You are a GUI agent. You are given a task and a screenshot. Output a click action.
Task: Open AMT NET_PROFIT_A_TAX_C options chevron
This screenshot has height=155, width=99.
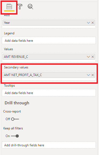click(x=88, y=75)
